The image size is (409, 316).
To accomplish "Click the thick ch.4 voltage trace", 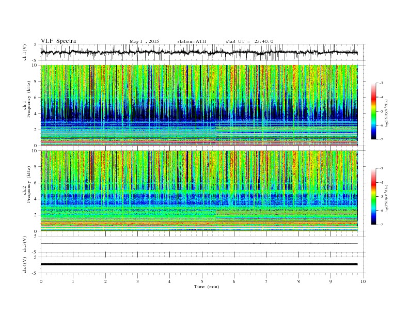I will point(199,264).
